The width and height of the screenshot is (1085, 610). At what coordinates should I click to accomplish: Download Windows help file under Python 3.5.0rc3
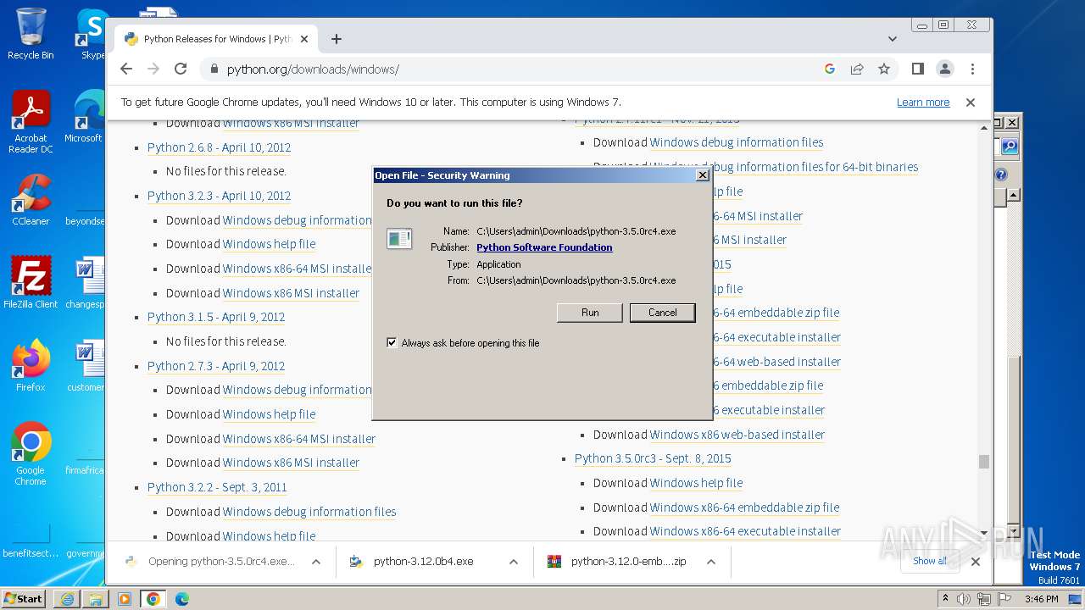pyautogui.click(x=697, y=483)
